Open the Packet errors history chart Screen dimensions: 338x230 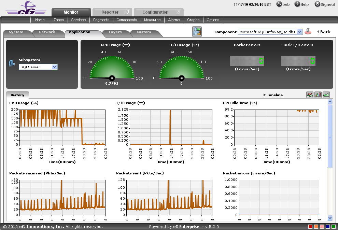(x=279, y=198)
